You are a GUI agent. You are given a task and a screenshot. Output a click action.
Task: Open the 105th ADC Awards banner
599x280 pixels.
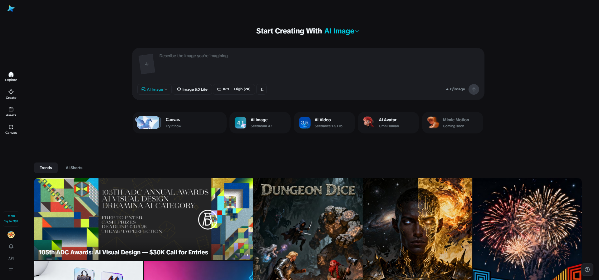143,219
